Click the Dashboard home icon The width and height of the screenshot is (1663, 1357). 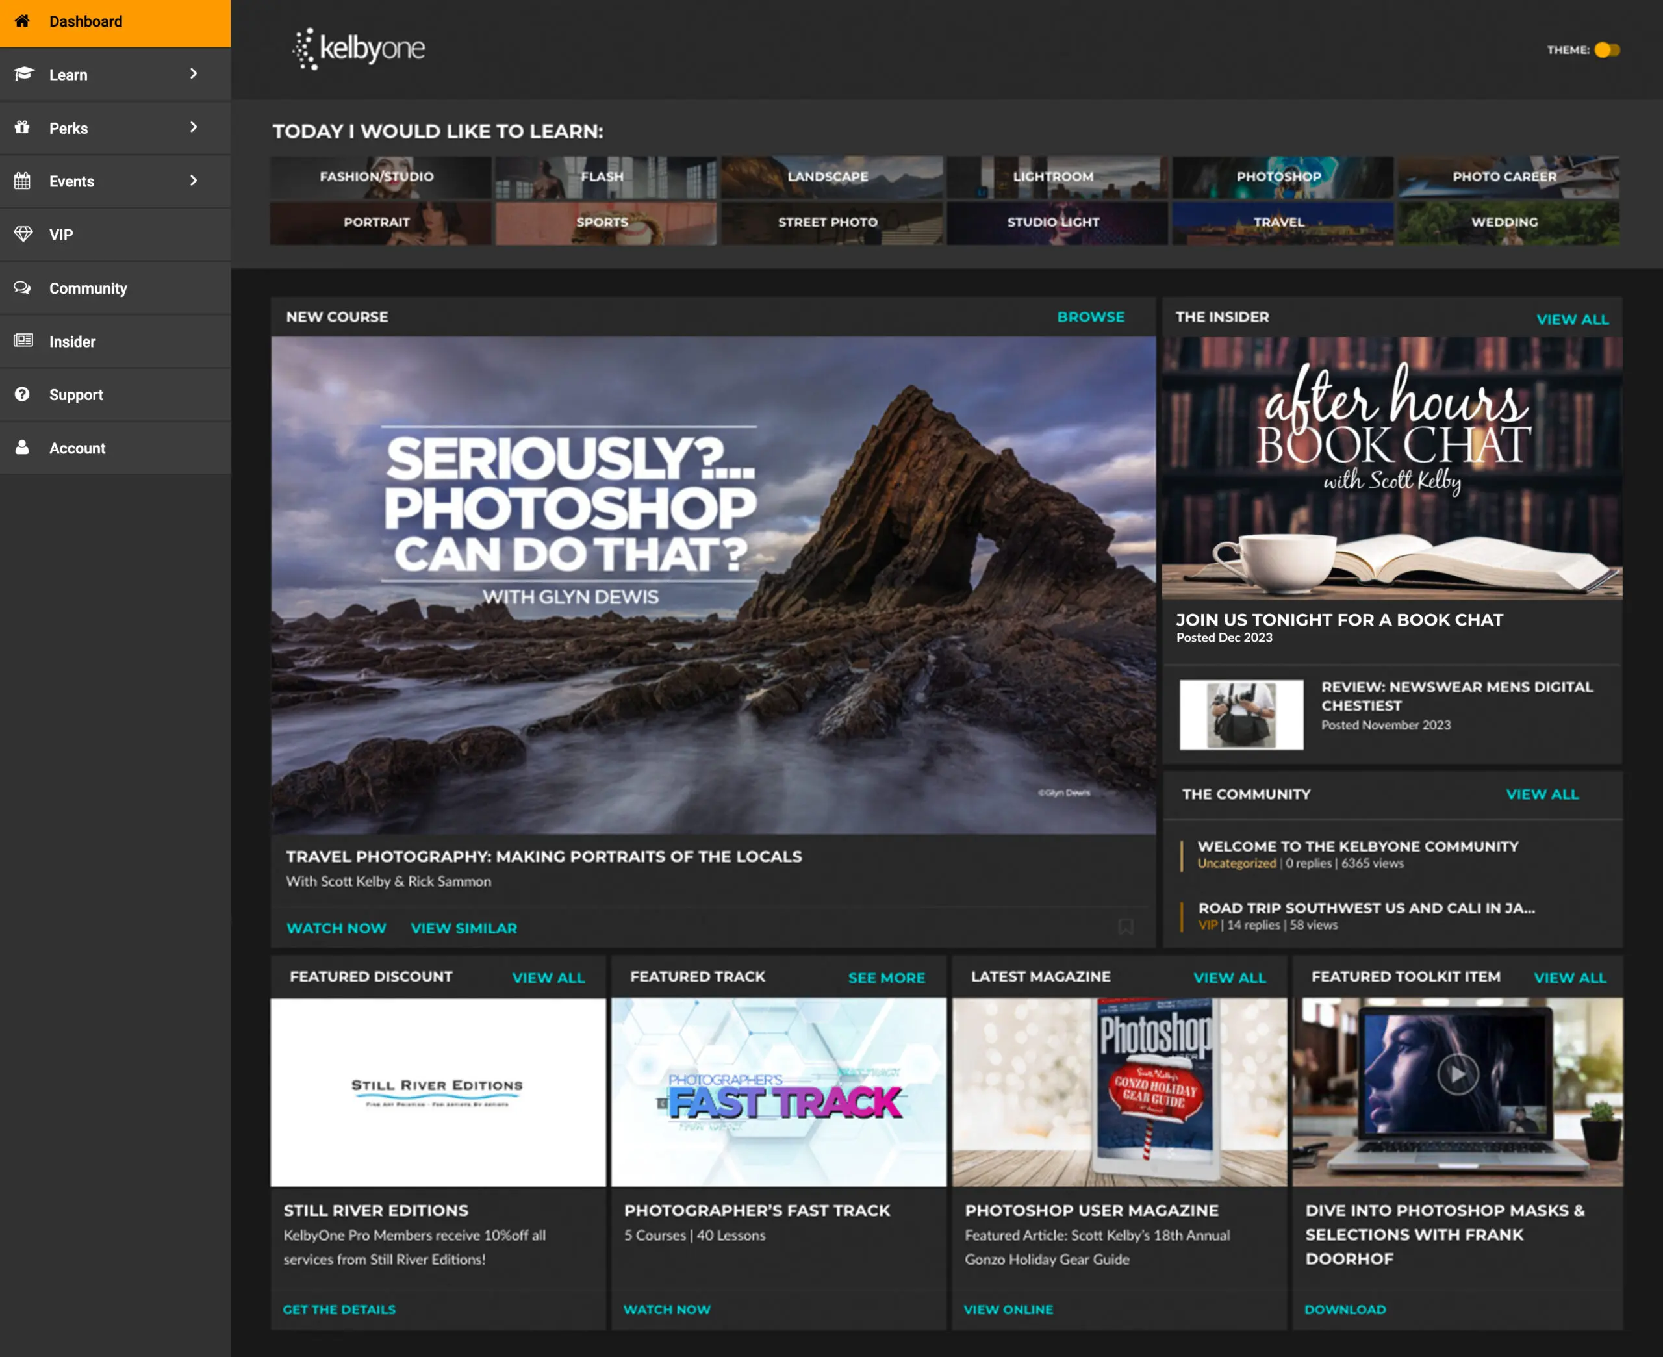(23, 21)
